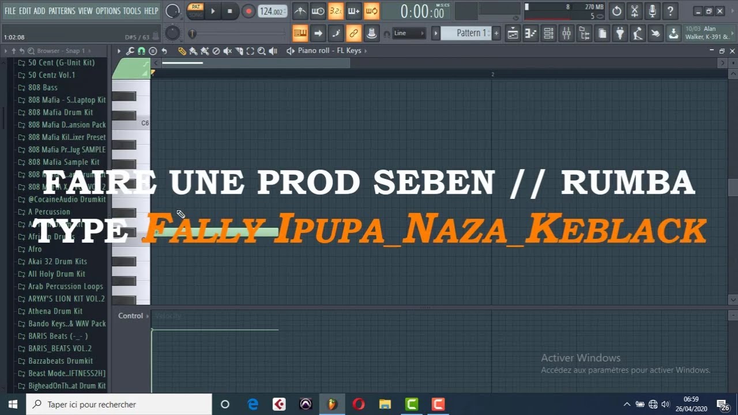738x415 pixels.
Task: Enable step editing mode icon
Action: (336, 33)
